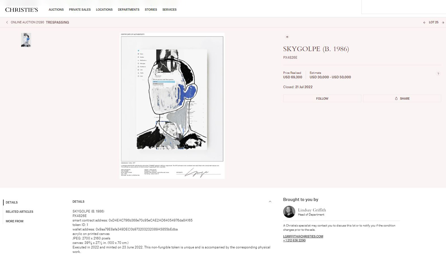Click the asterisk symbol above artist name
Viewport: 446px width, 263px height.
287,37
